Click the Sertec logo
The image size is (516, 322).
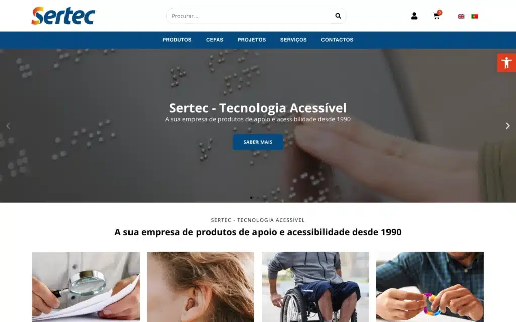(x=63, y=16)
